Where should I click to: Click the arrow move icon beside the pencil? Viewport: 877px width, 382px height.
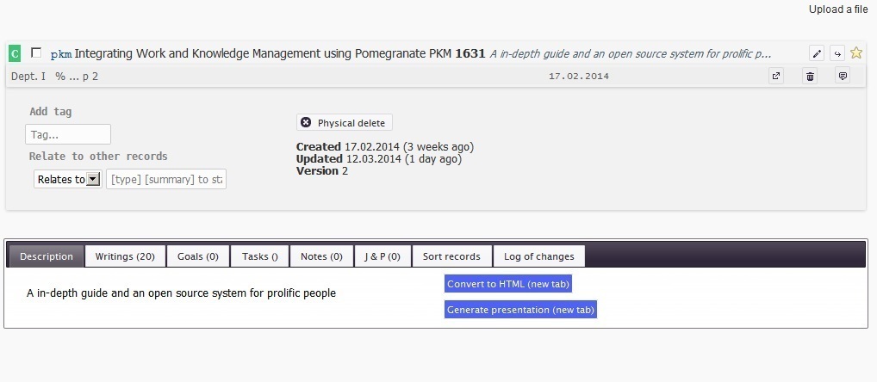[837, 53]
